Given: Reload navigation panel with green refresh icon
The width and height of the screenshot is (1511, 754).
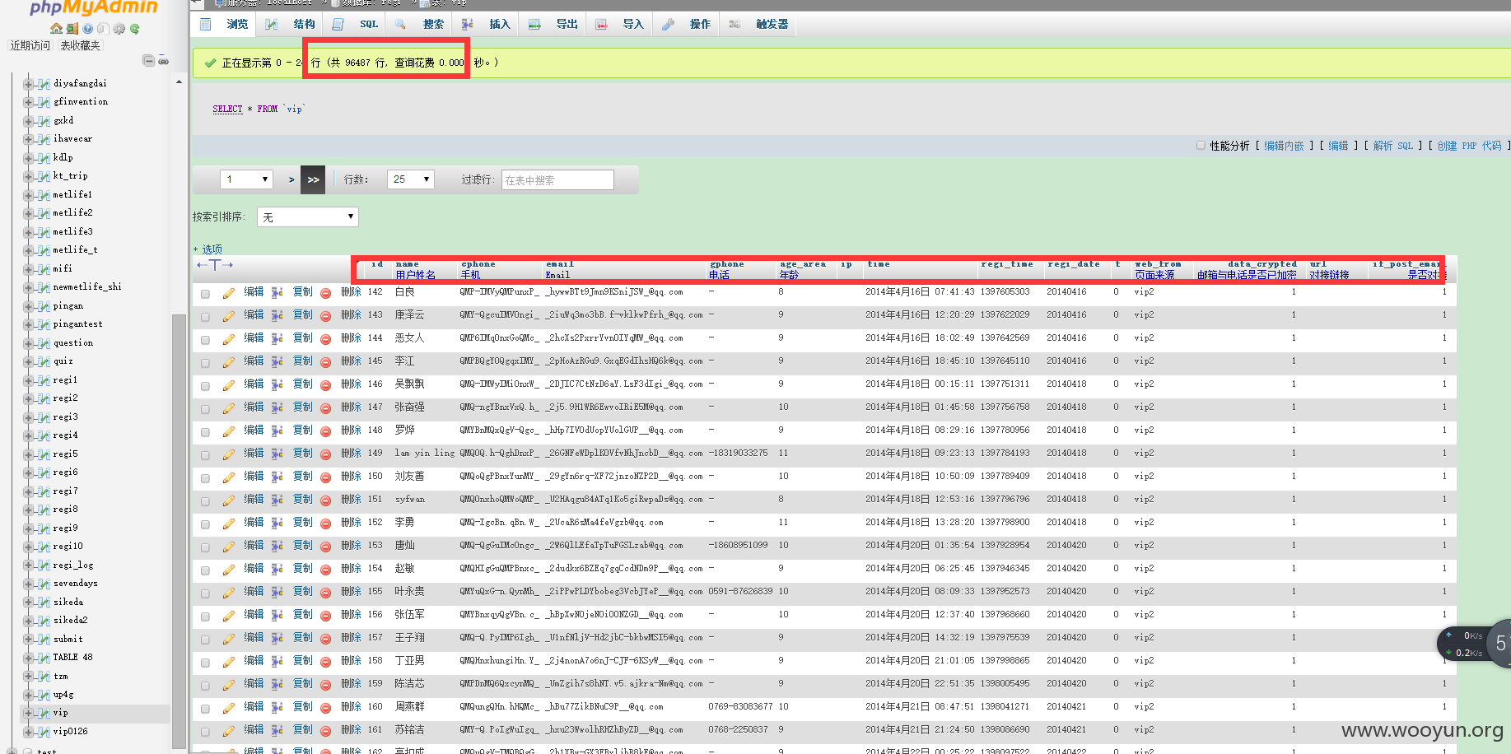Looking at the screenshot, I should pyautogui.click(x=134, y=29).
